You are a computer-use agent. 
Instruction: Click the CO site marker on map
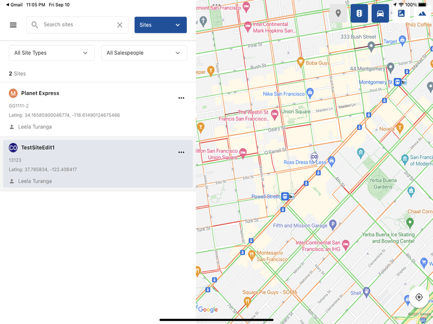click(x=314, y=157)
